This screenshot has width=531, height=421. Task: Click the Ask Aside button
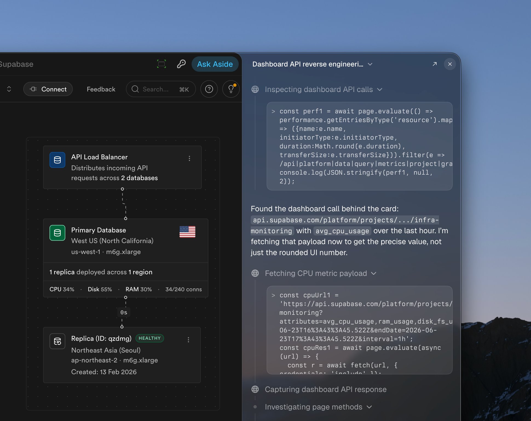click(x=215, y=64)
